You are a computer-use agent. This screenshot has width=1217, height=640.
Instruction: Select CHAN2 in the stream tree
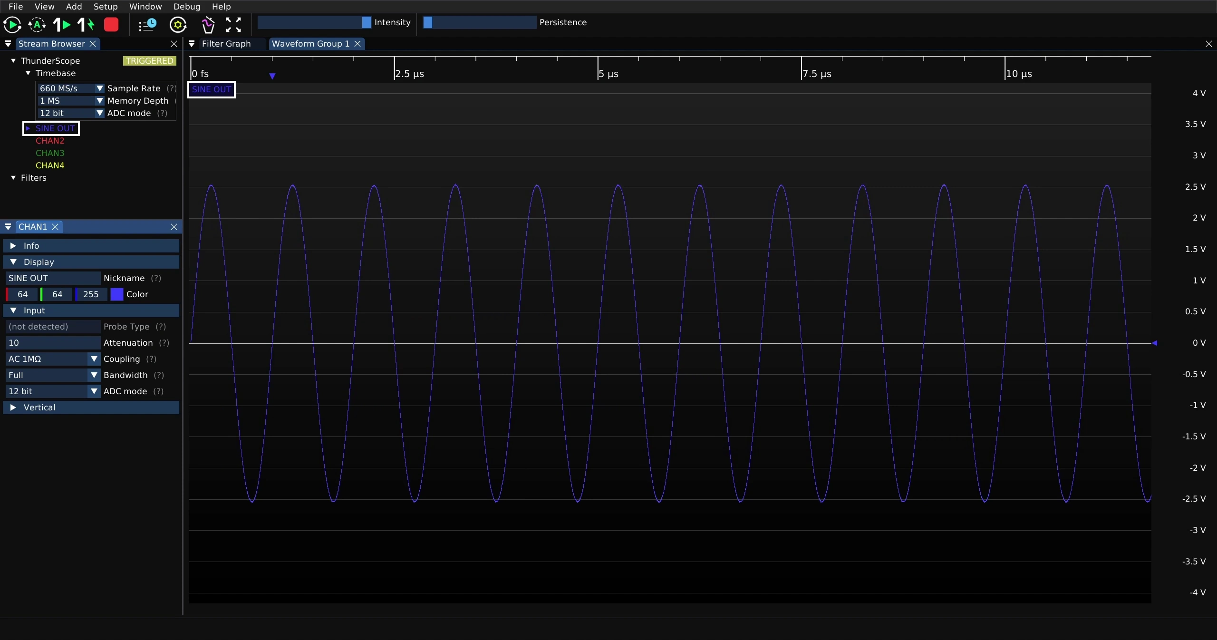[50, 141]
